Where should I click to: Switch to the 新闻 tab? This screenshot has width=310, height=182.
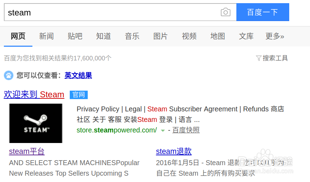[x=46, y=36]
